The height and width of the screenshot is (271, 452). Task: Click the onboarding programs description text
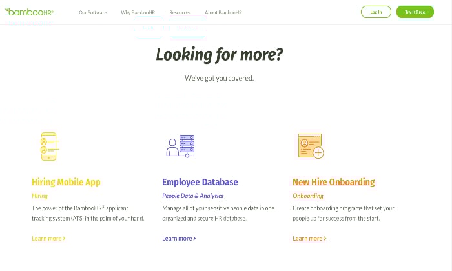point(344,214)
